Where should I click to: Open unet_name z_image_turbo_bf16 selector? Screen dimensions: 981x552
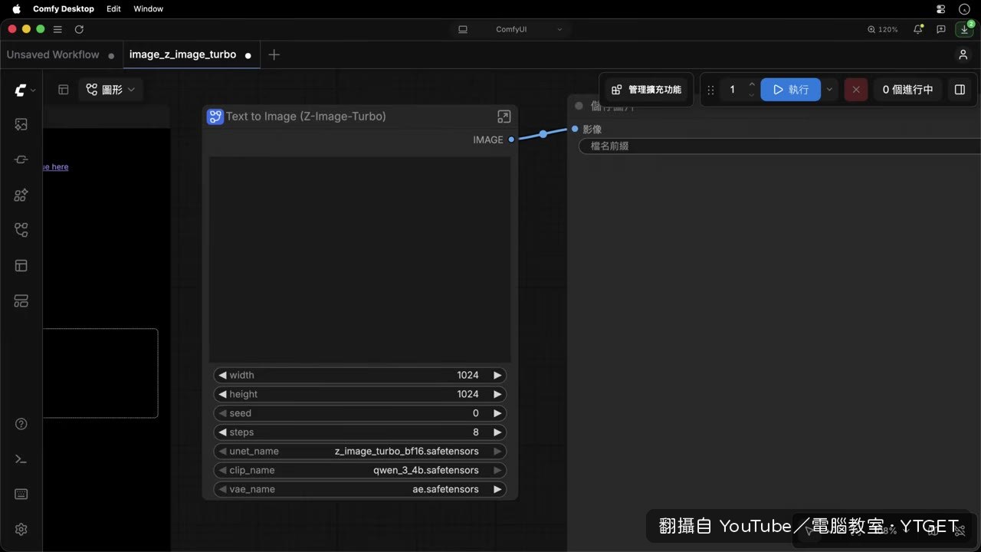tap(359, 451)
